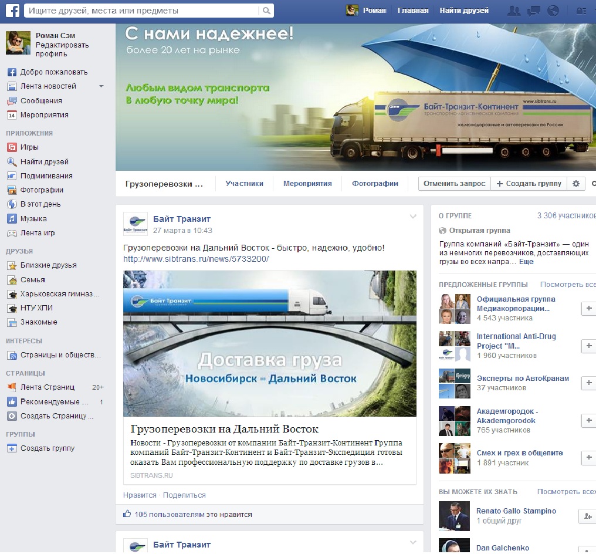Expand the Лента новостей dropdown arrow

click(x=101, y=86)
